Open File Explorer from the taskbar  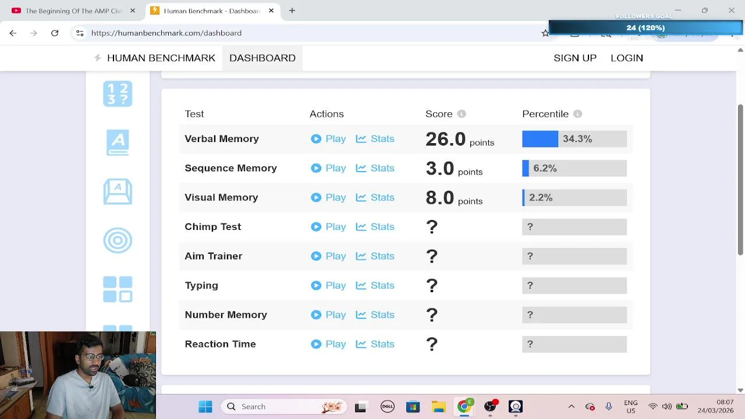pos(438,407)
